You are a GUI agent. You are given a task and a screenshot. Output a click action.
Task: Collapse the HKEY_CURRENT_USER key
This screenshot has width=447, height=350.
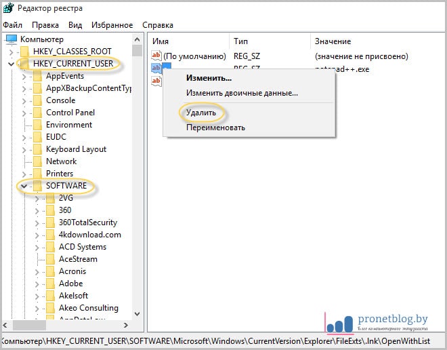point(11,64)
